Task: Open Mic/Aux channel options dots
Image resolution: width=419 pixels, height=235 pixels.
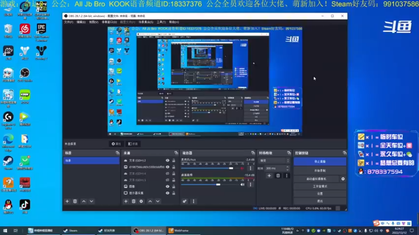Action: [250, 168]
